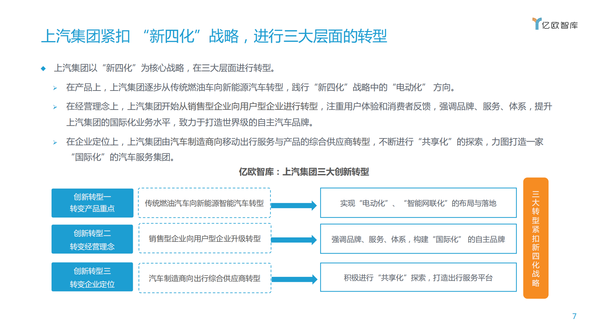The height and width of the screenshot is (334, 595).
Task: Click dashed box 汽车制造商向出行综合供应商转型
Action: point(204,278)
